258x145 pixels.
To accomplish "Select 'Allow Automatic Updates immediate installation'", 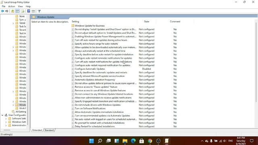I will point(99,112).
